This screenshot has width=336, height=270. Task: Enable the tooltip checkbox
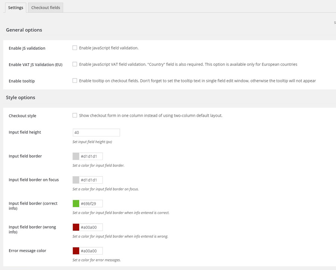tap(75, 81)
